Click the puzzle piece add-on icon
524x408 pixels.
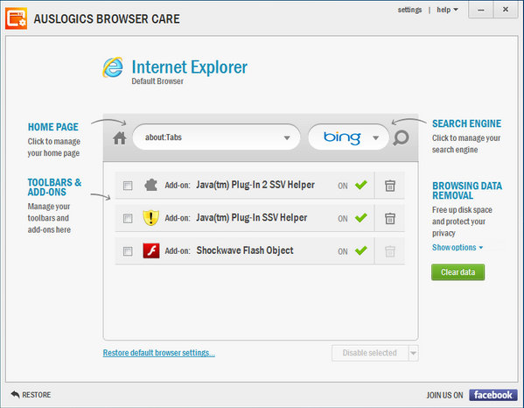[150, 185]
